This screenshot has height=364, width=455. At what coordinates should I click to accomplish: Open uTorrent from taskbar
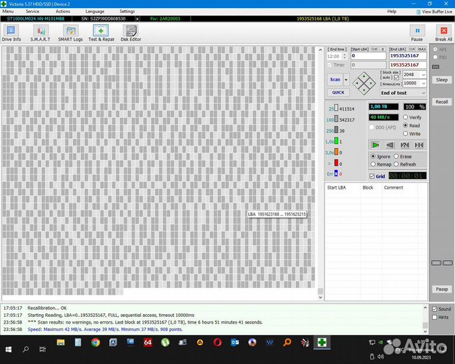[x=165, y=342]
